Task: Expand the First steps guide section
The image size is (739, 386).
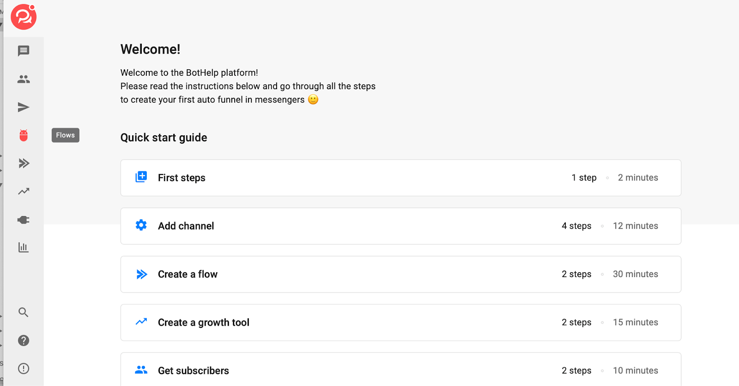Action: (x=400, y=178)
